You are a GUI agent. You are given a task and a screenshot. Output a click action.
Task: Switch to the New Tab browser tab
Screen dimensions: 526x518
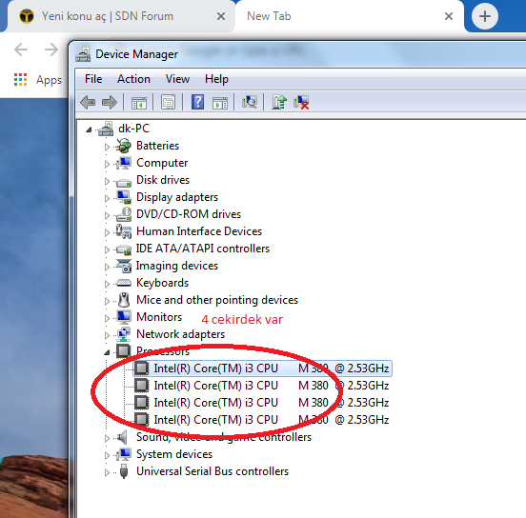tap(350, 16)
